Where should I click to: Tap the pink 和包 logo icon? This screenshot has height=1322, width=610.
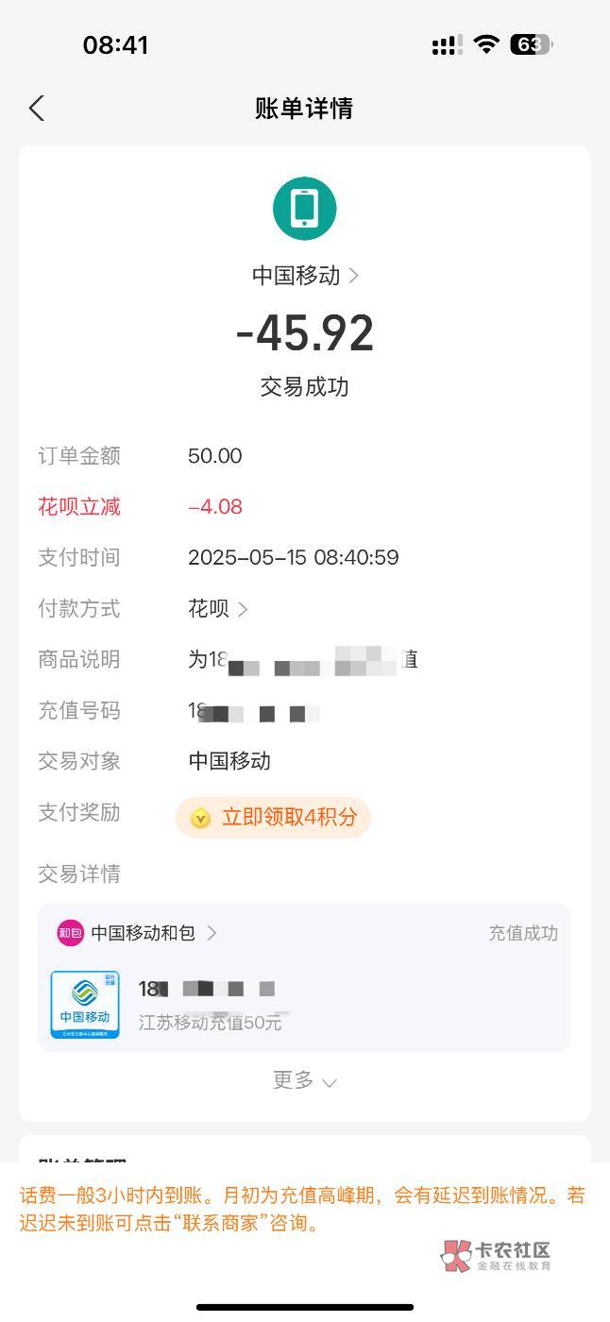[x=71, y=933]
